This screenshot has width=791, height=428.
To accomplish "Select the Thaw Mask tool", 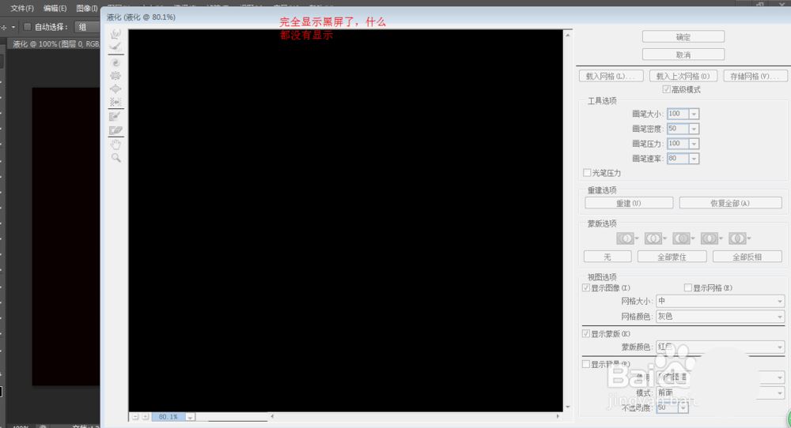I will (x=115, y=130).
